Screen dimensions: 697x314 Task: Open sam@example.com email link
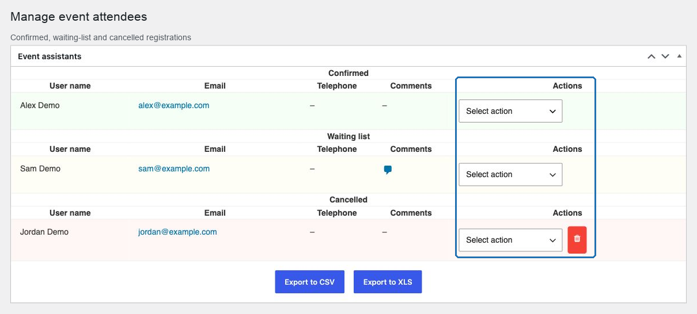174,169
